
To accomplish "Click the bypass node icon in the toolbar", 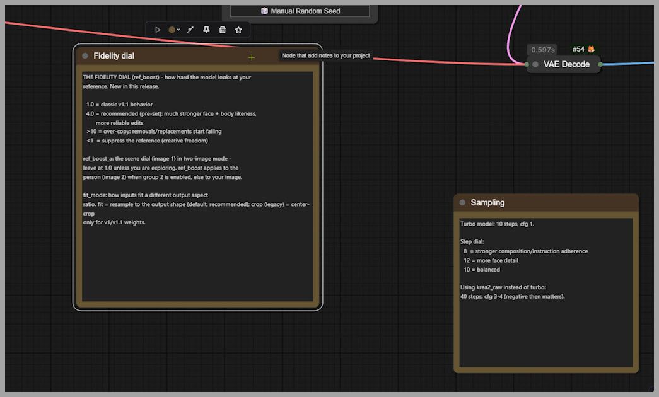I will click(x=190, y=30).
